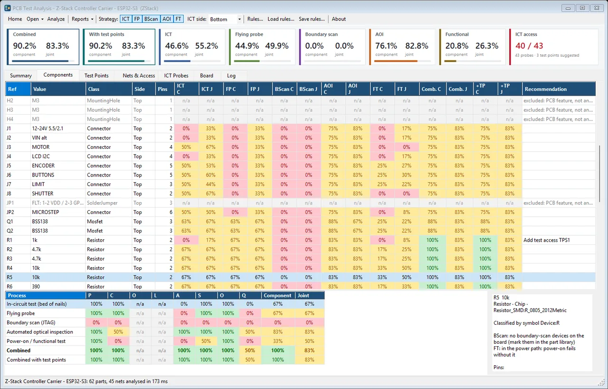Screen dimensions: 608x389
Task: Select the J3 MOTOR connector row
Action: (x=300, y=147)
